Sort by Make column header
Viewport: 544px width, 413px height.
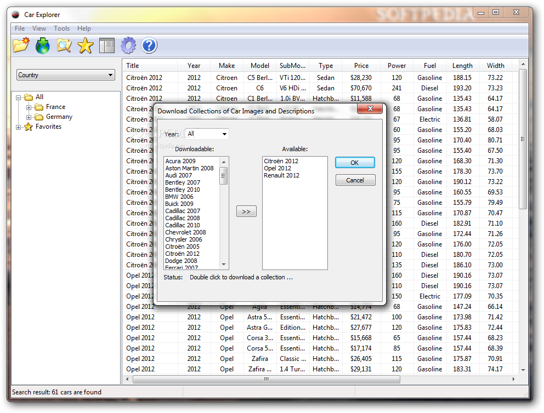coord(226,66)
